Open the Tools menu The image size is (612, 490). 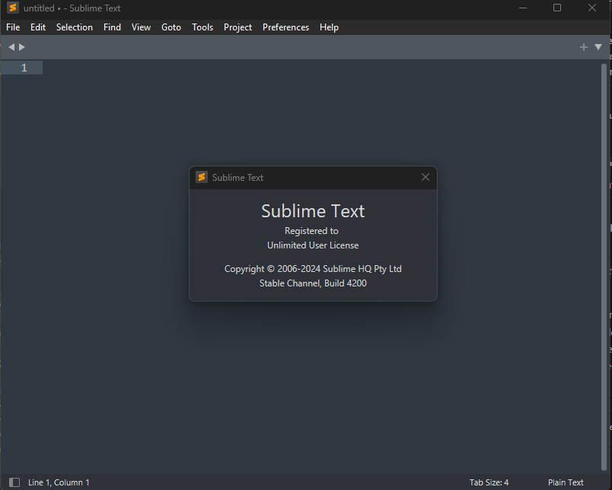[x=202, y=27]
